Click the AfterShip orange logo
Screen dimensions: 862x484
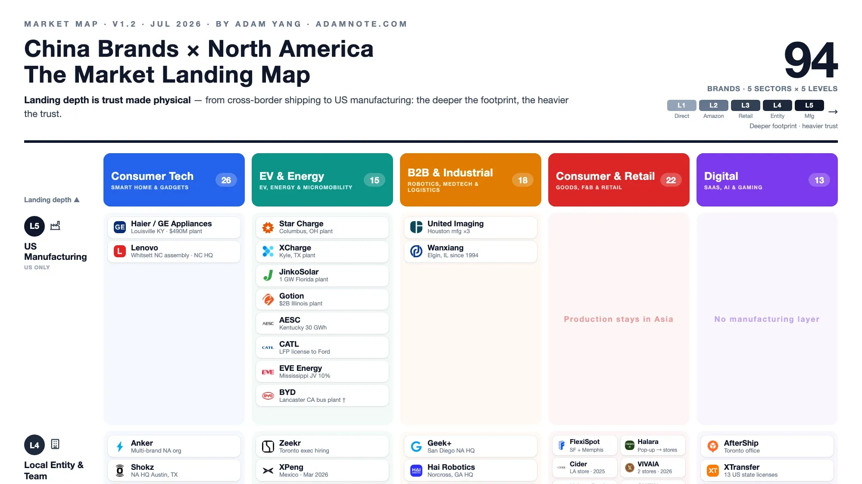click(x=713, y=447)
